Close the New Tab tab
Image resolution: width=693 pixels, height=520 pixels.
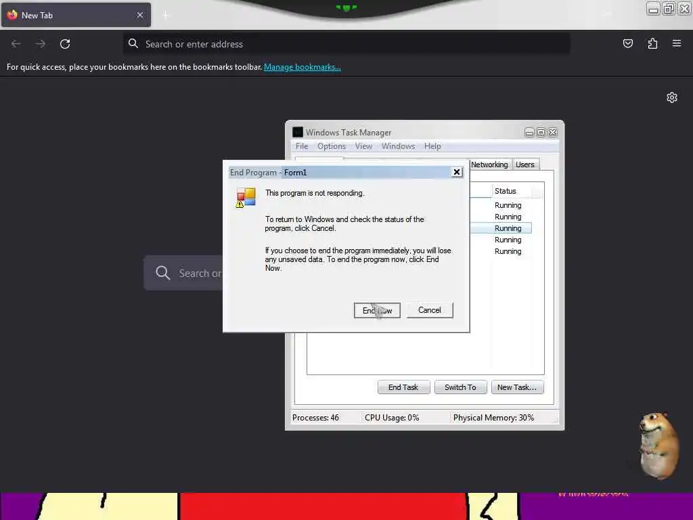pos(140,15)
